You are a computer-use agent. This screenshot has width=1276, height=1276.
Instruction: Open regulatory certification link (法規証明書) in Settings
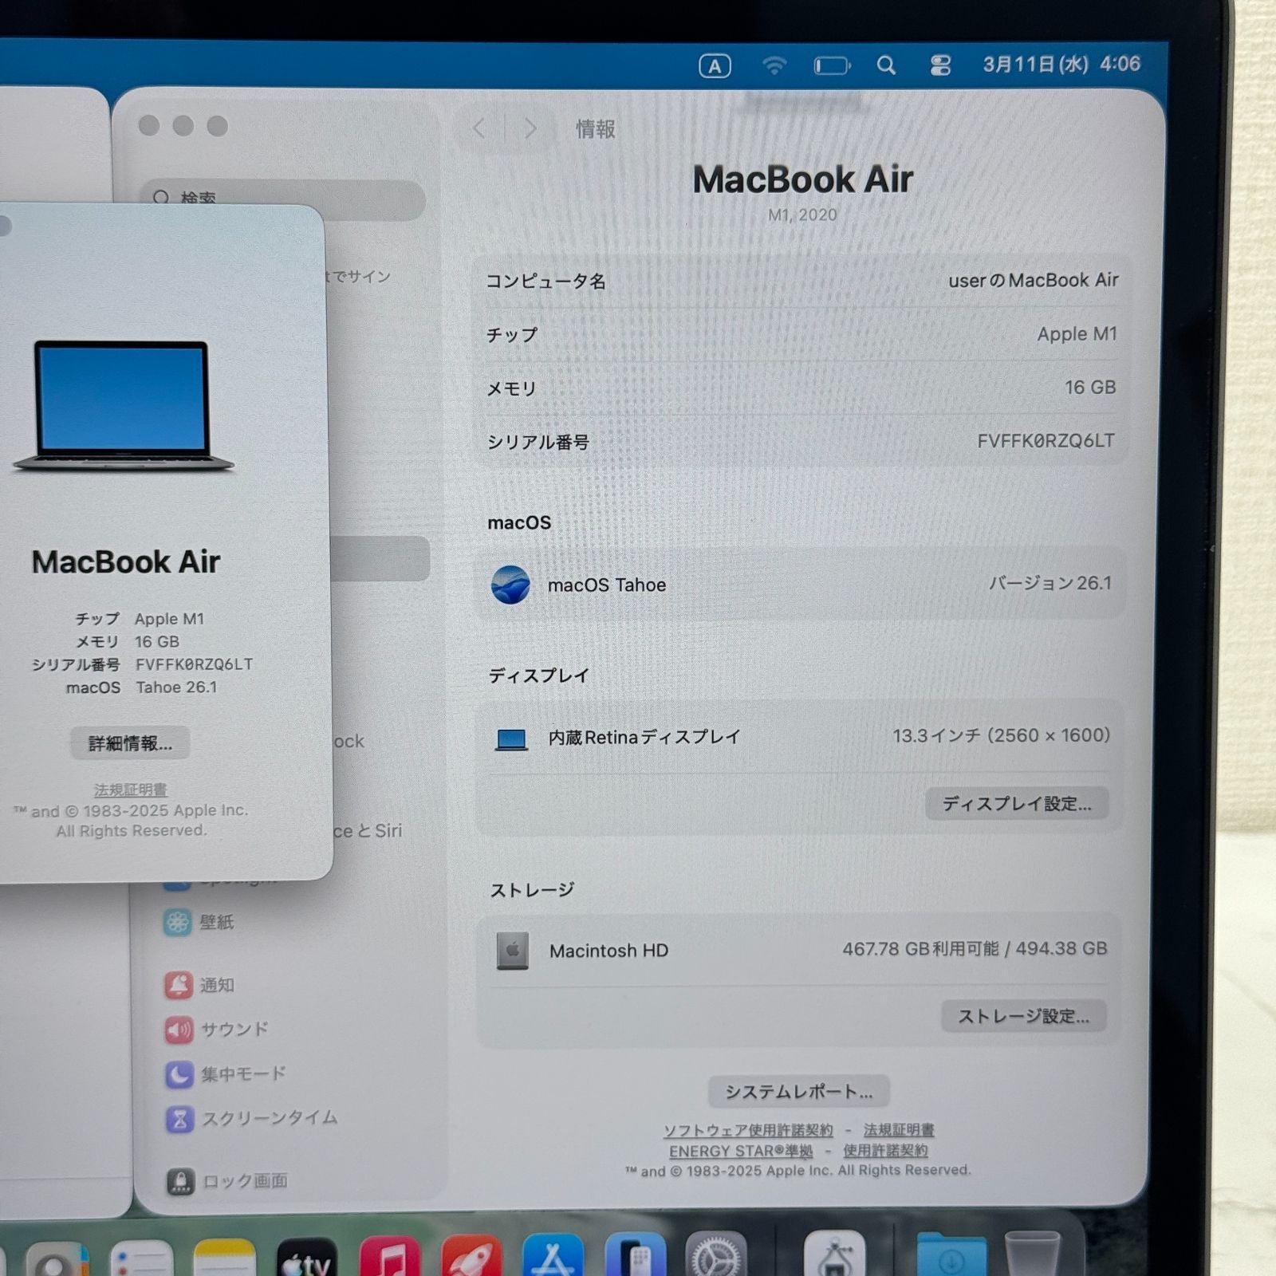(899, 1130)
